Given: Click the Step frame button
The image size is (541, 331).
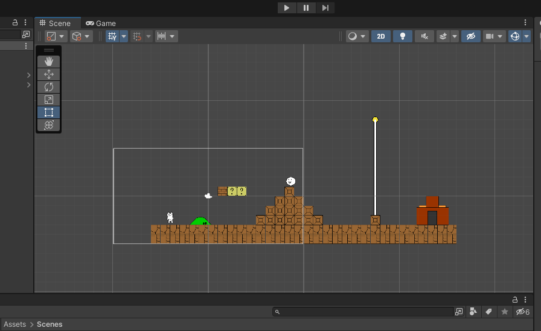Looking at the screenshot, I should pyautogui.click(x=325, y=8).
